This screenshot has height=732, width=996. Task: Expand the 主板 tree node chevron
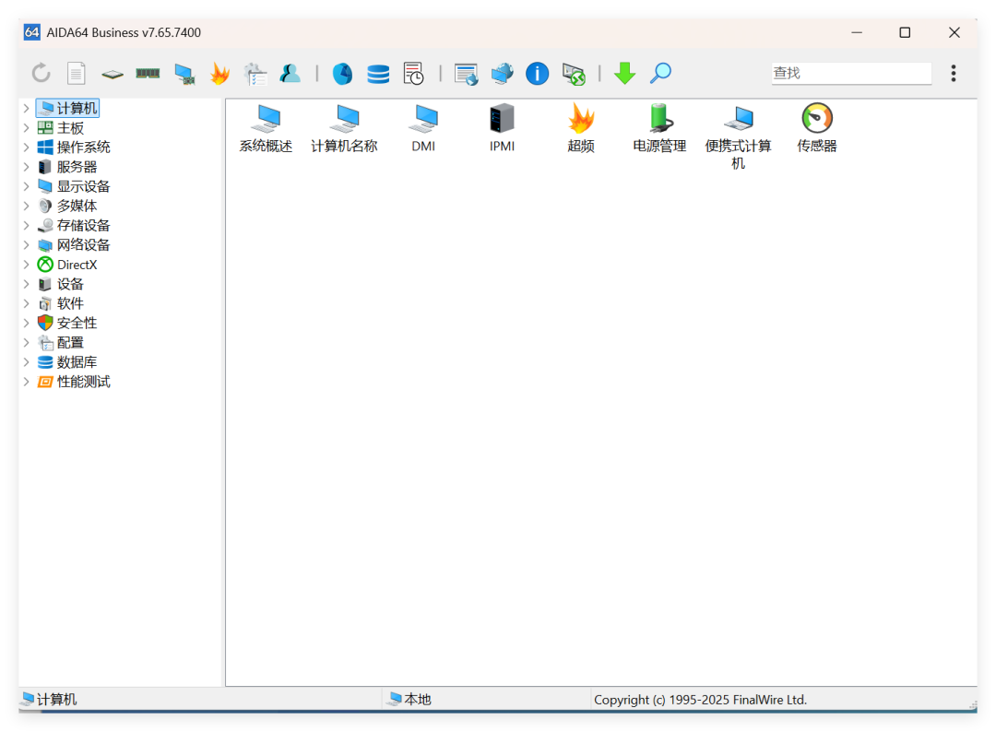pyautogui.click(x=26, y=128)
